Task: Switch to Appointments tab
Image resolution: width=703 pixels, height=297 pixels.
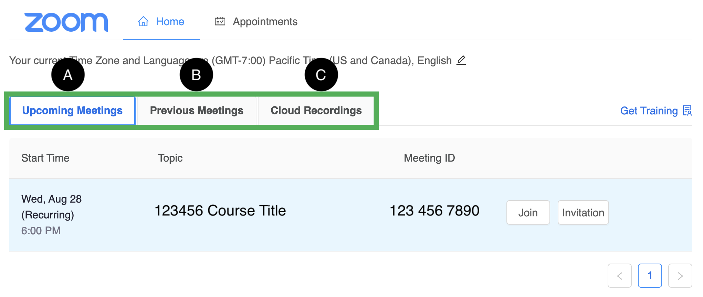Action: coord(256,22)
